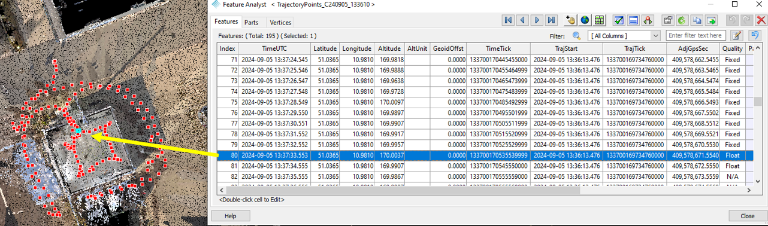Open the Vertices tab
The height and width of the screenshot is (226, 768).
pos(280,23)
